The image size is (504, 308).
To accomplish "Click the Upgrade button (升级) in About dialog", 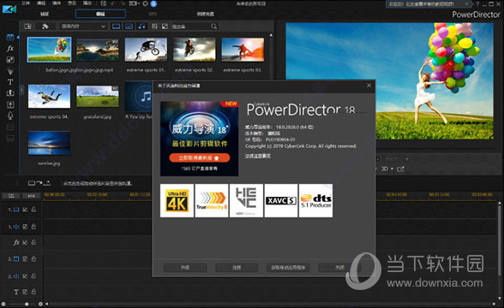I will (x=185, y=267).
